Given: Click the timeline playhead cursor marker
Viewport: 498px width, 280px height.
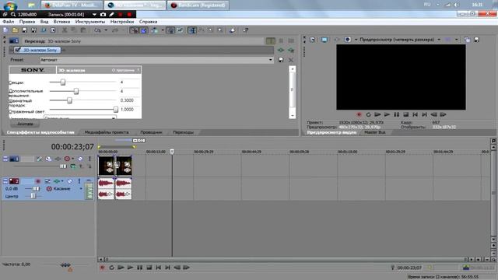Looking at the screenshot, I should [172, 152].
